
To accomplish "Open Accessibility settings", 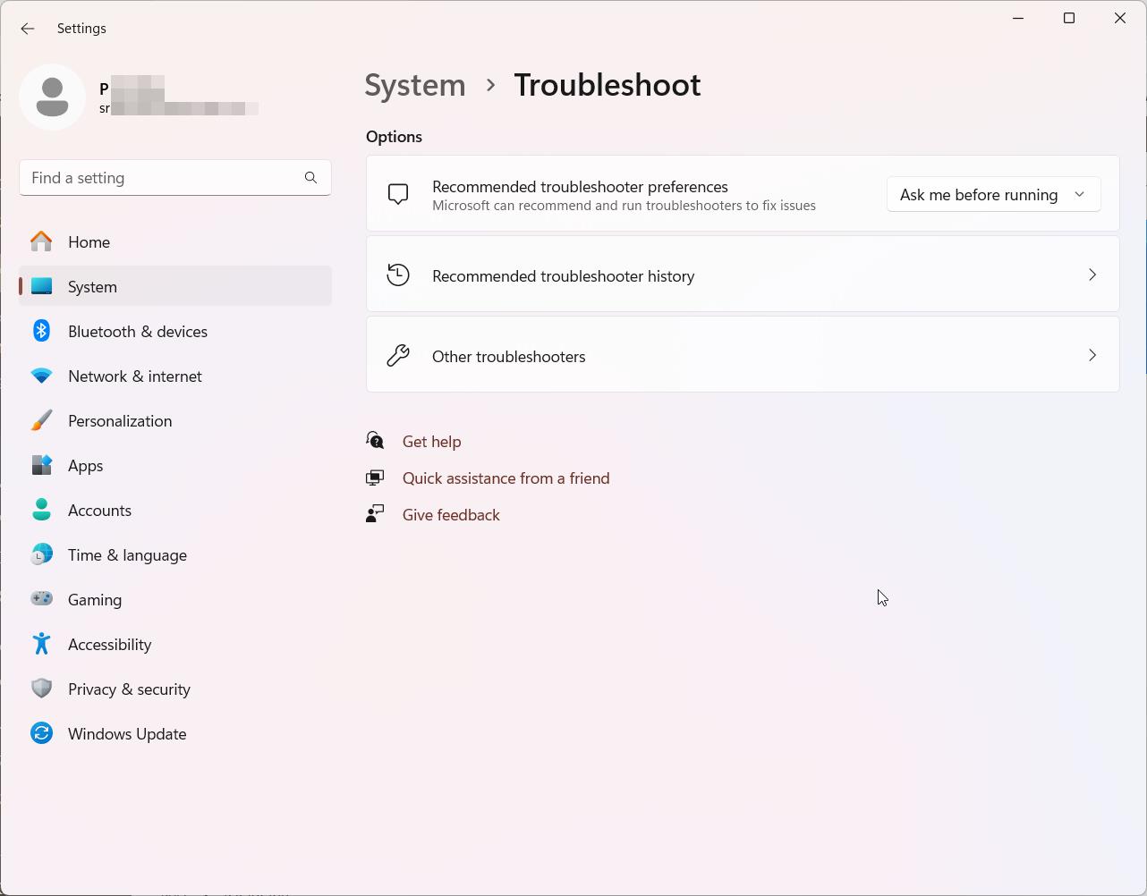I will (x=175, y=644).
